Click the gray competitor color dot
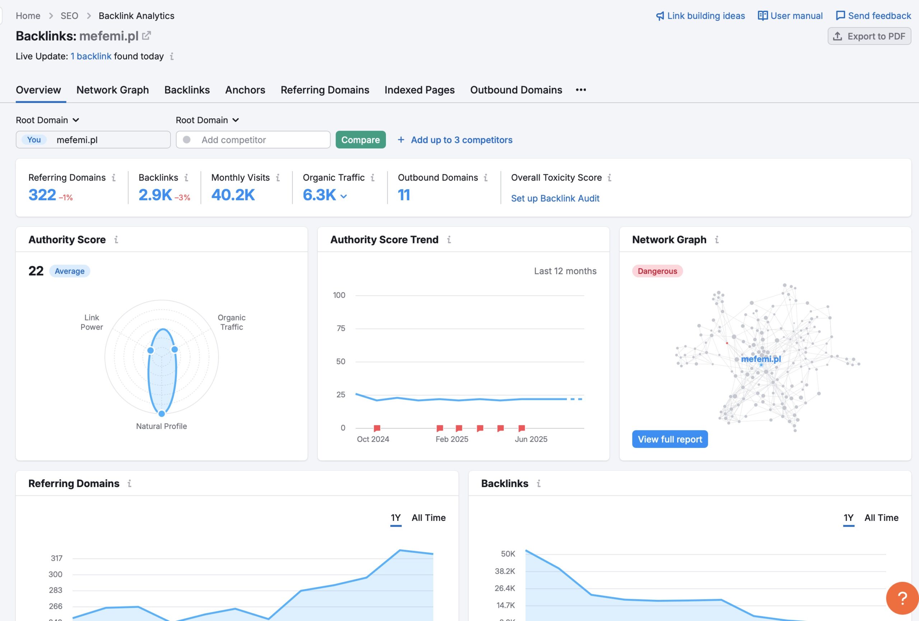Image resolution: width=919 pixels, height=621 pixels. click(x=187, y=140)
